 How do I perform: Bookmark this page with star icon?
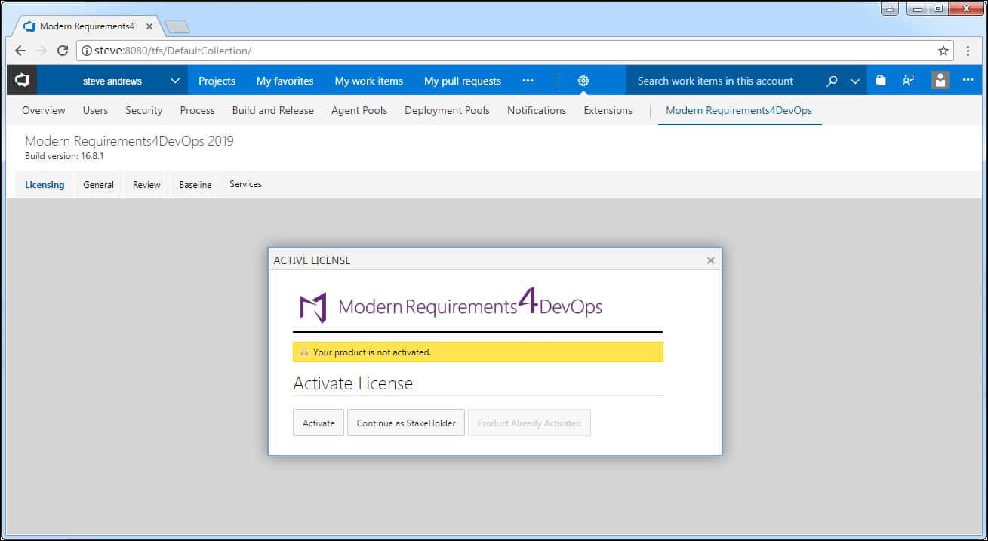943,51
